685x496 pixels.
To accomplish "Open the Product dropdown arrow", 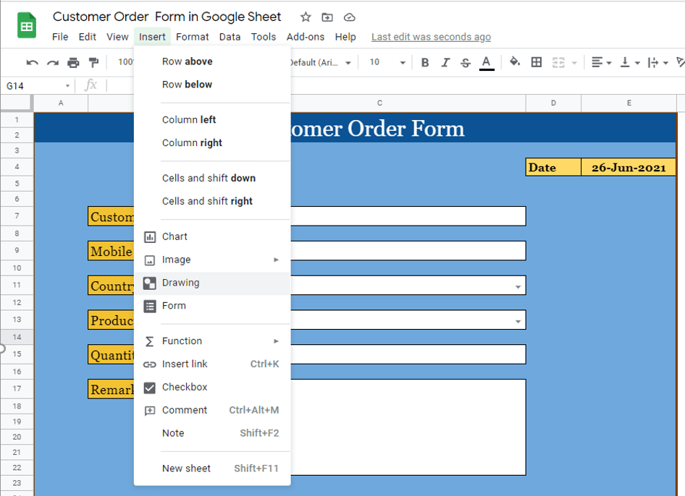I will 518,322.
